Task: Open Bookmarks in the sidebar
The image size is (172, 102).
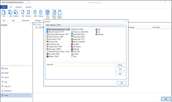Action: click(16, 91)
